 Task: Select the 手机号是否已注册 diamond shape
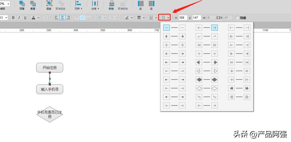point(50,114)
